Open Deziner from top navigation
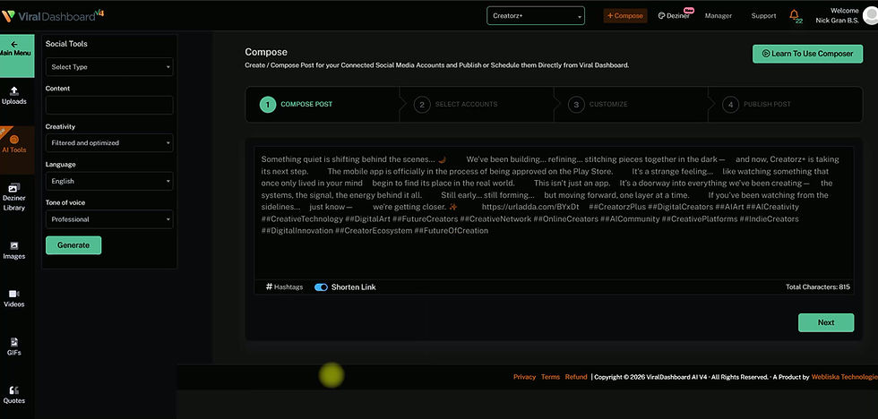This screenshot has height=419, width=878. [x=674, y=15]
